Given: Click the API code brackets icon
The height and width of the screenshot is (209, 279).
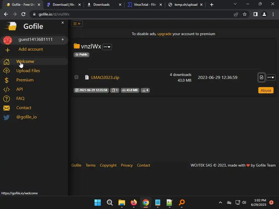Looking at the screenshot, I should [7, 89].
